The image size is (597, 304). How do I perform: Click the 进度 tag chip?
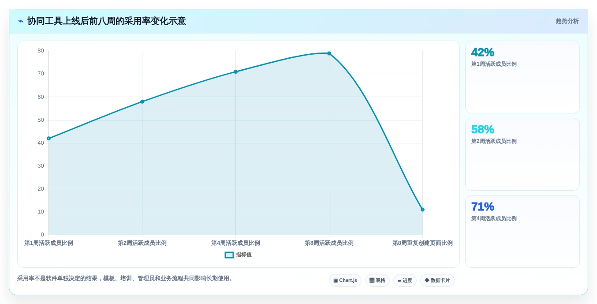coord(405,281)
